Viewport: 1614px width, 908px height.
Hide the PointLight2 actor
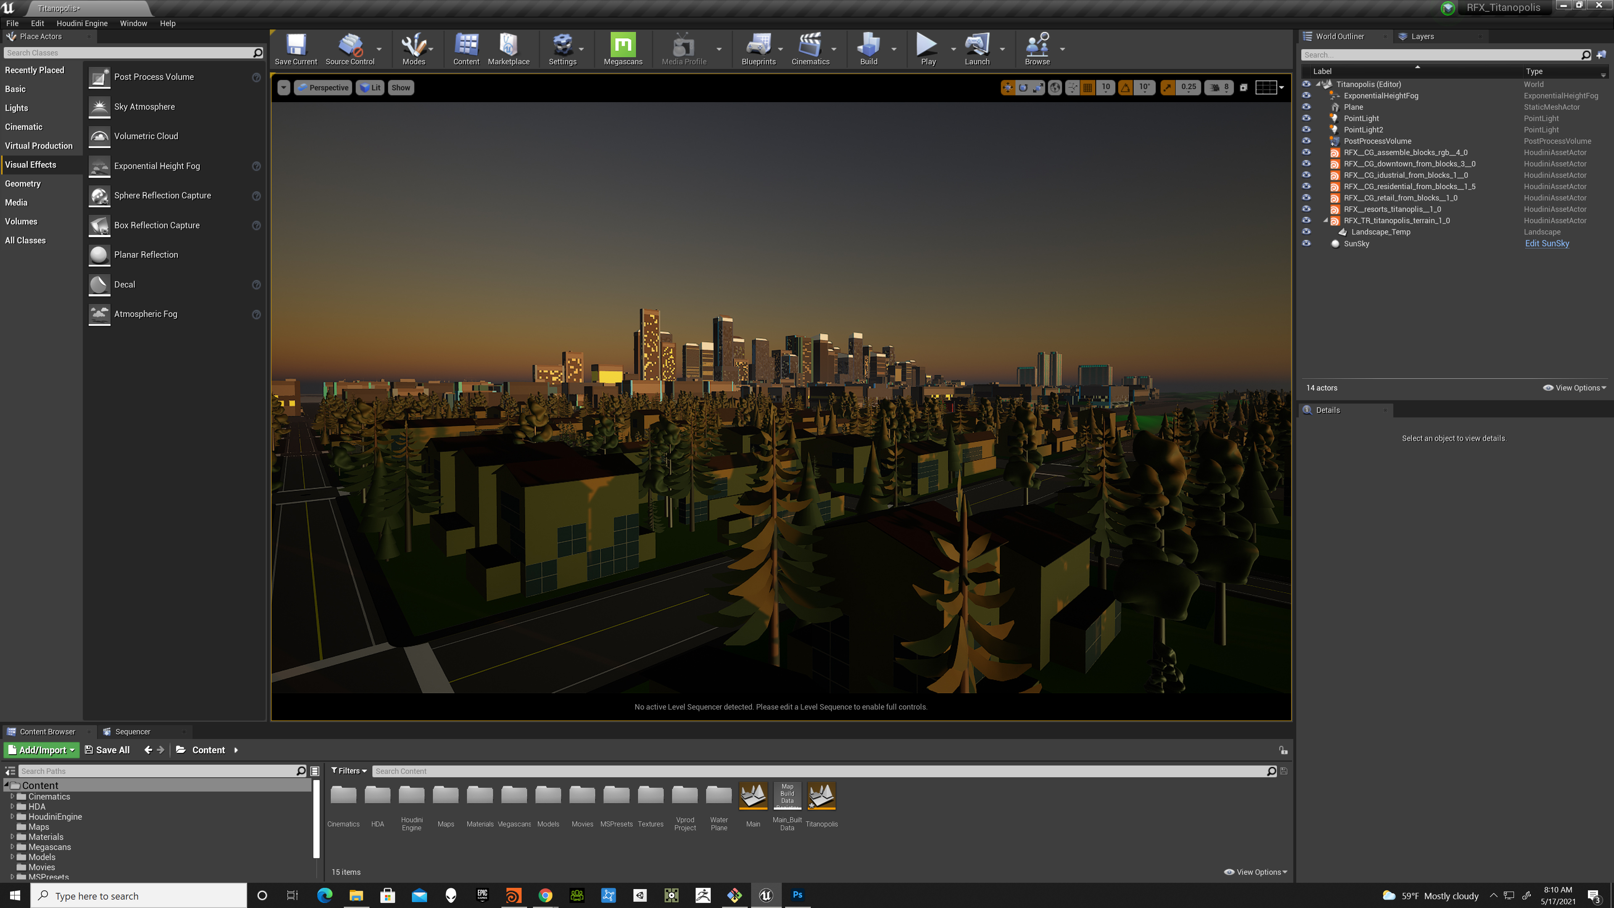[1306, 130]
